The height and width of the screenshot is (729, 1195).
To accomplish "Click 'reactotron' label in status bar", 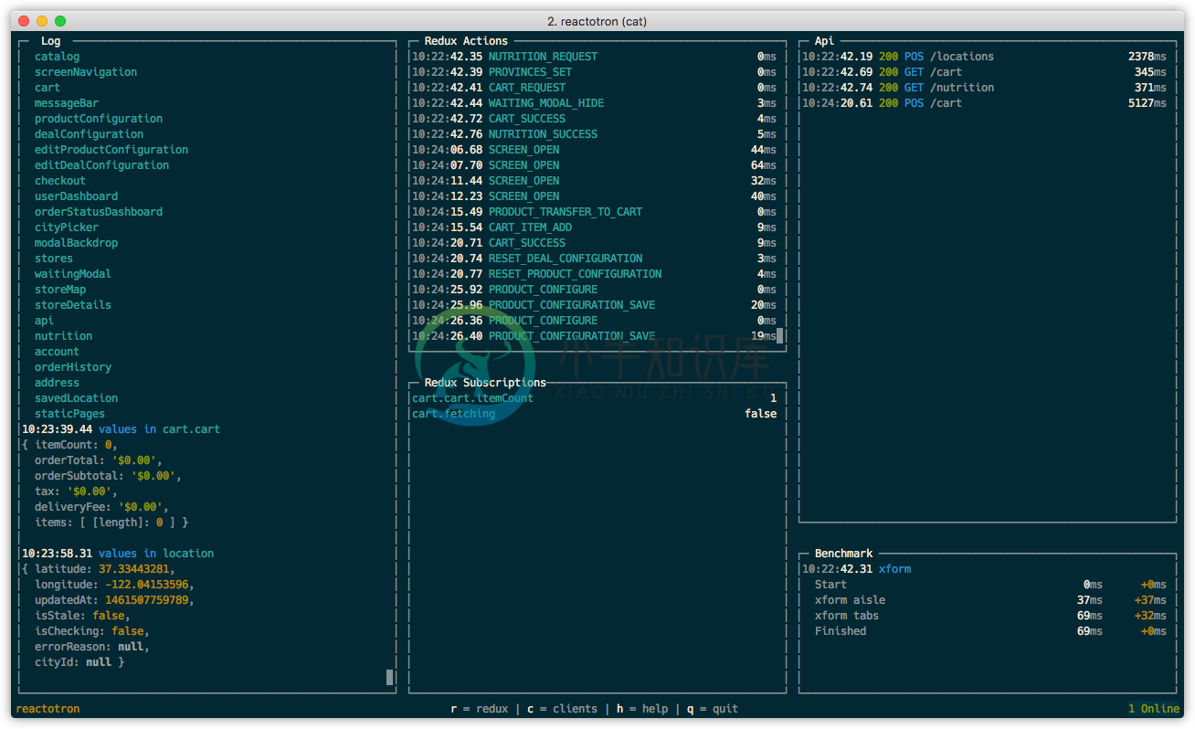I will pyautogui.click(x=48, y=709).
